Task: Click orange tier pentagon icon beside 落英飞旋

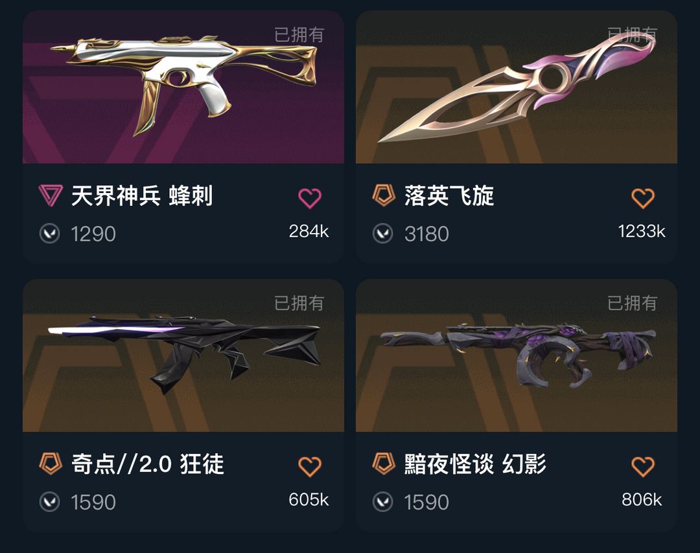Action: 384,196
